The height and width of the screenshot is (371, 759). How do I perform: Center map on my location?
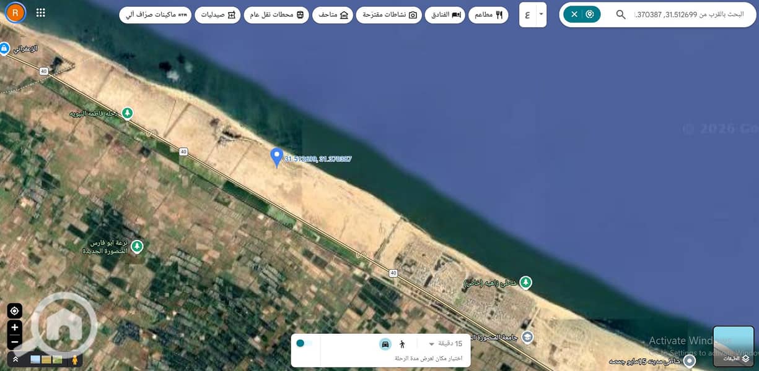[x=14, y=311]
